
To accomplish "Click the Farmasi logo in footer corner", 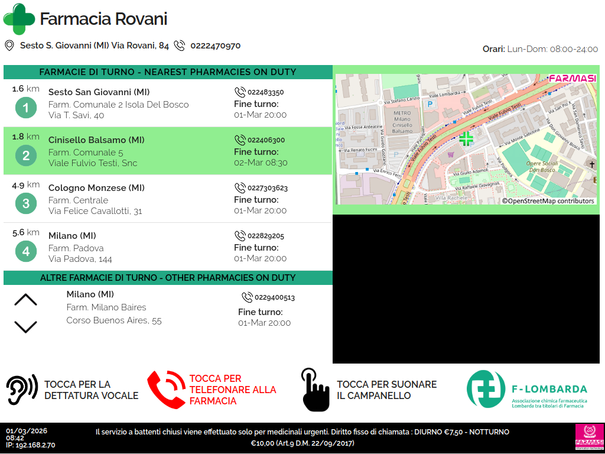I will pos(589,437).
